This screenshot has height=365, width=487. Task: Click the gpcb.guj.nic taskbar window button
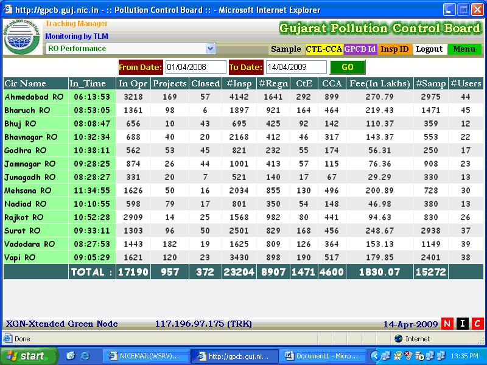point(235,356)
